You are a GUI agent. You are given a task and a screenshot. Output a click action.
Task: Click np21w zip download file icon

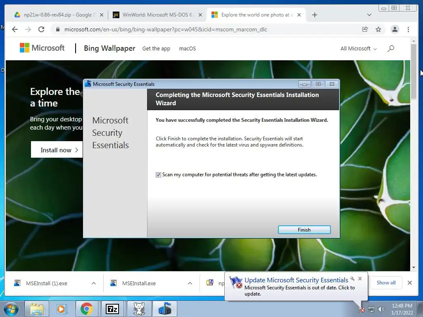(210, 282)
